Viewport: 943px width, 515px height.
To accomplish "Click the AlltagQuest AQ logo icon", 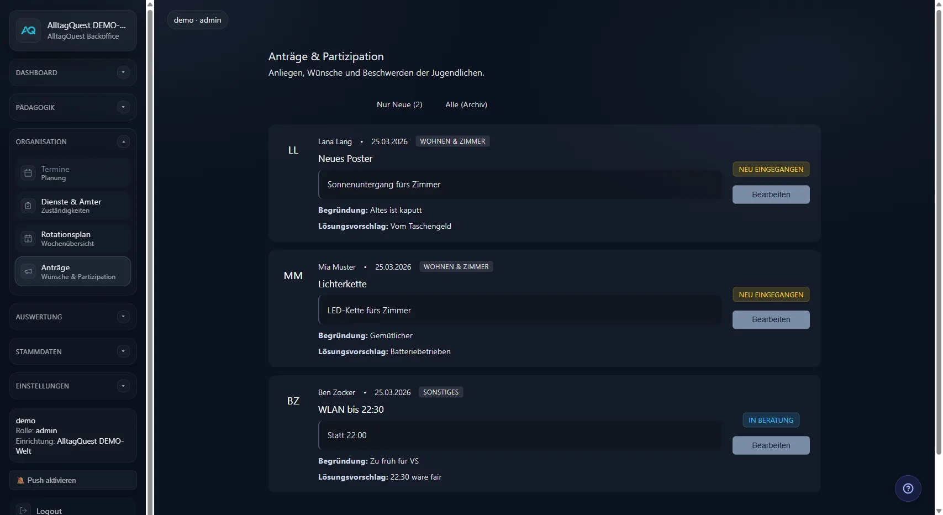I will point(28,30).
